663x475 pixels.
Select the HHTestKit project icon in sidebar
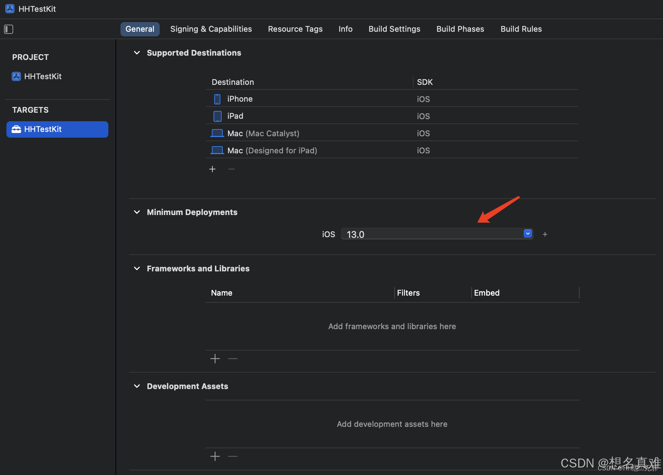coord(16,76)
